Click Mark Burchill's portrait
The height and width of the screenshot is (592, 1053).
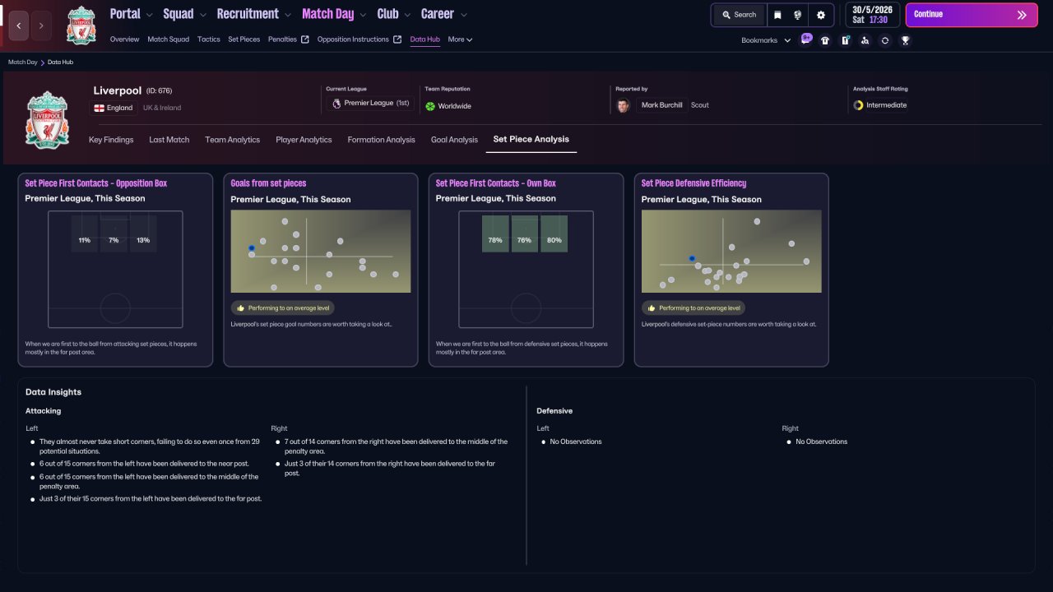click(623, 105)
